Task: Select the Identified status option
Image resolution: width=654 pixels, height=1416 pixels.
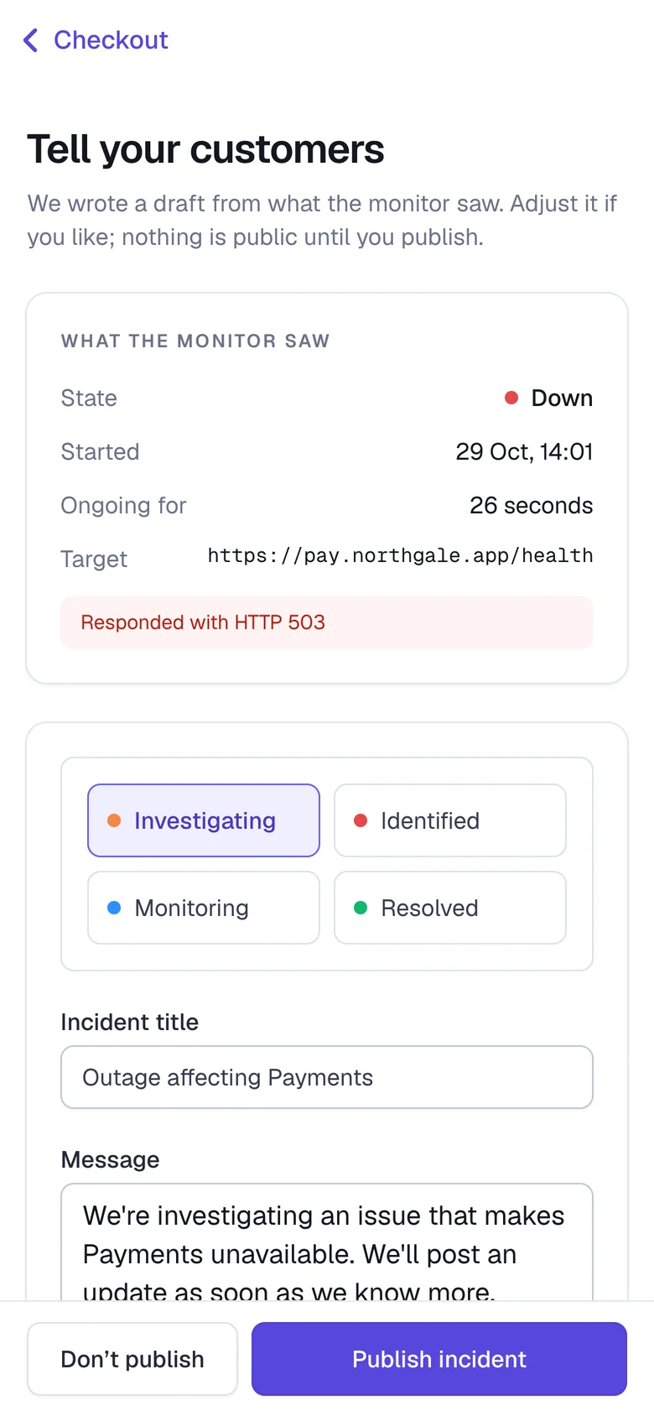Action: tap(450, 820)
